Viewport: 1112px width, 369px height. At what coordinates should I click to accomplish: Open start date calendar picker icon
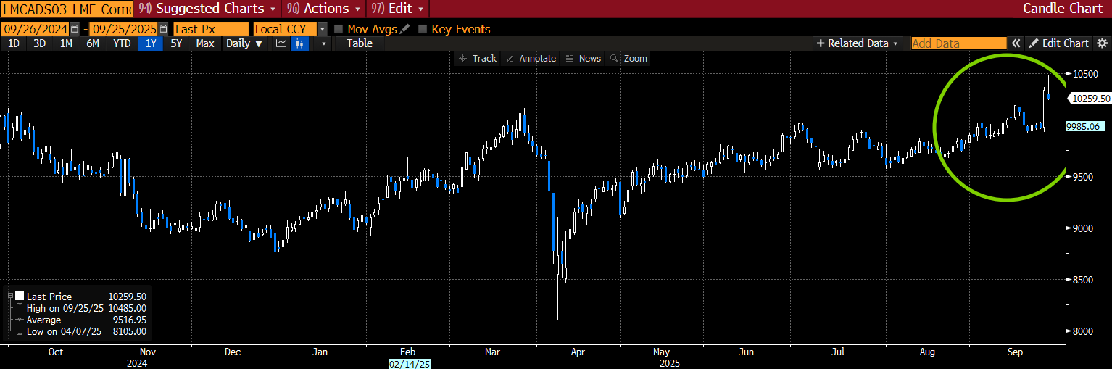pos(75,29)
